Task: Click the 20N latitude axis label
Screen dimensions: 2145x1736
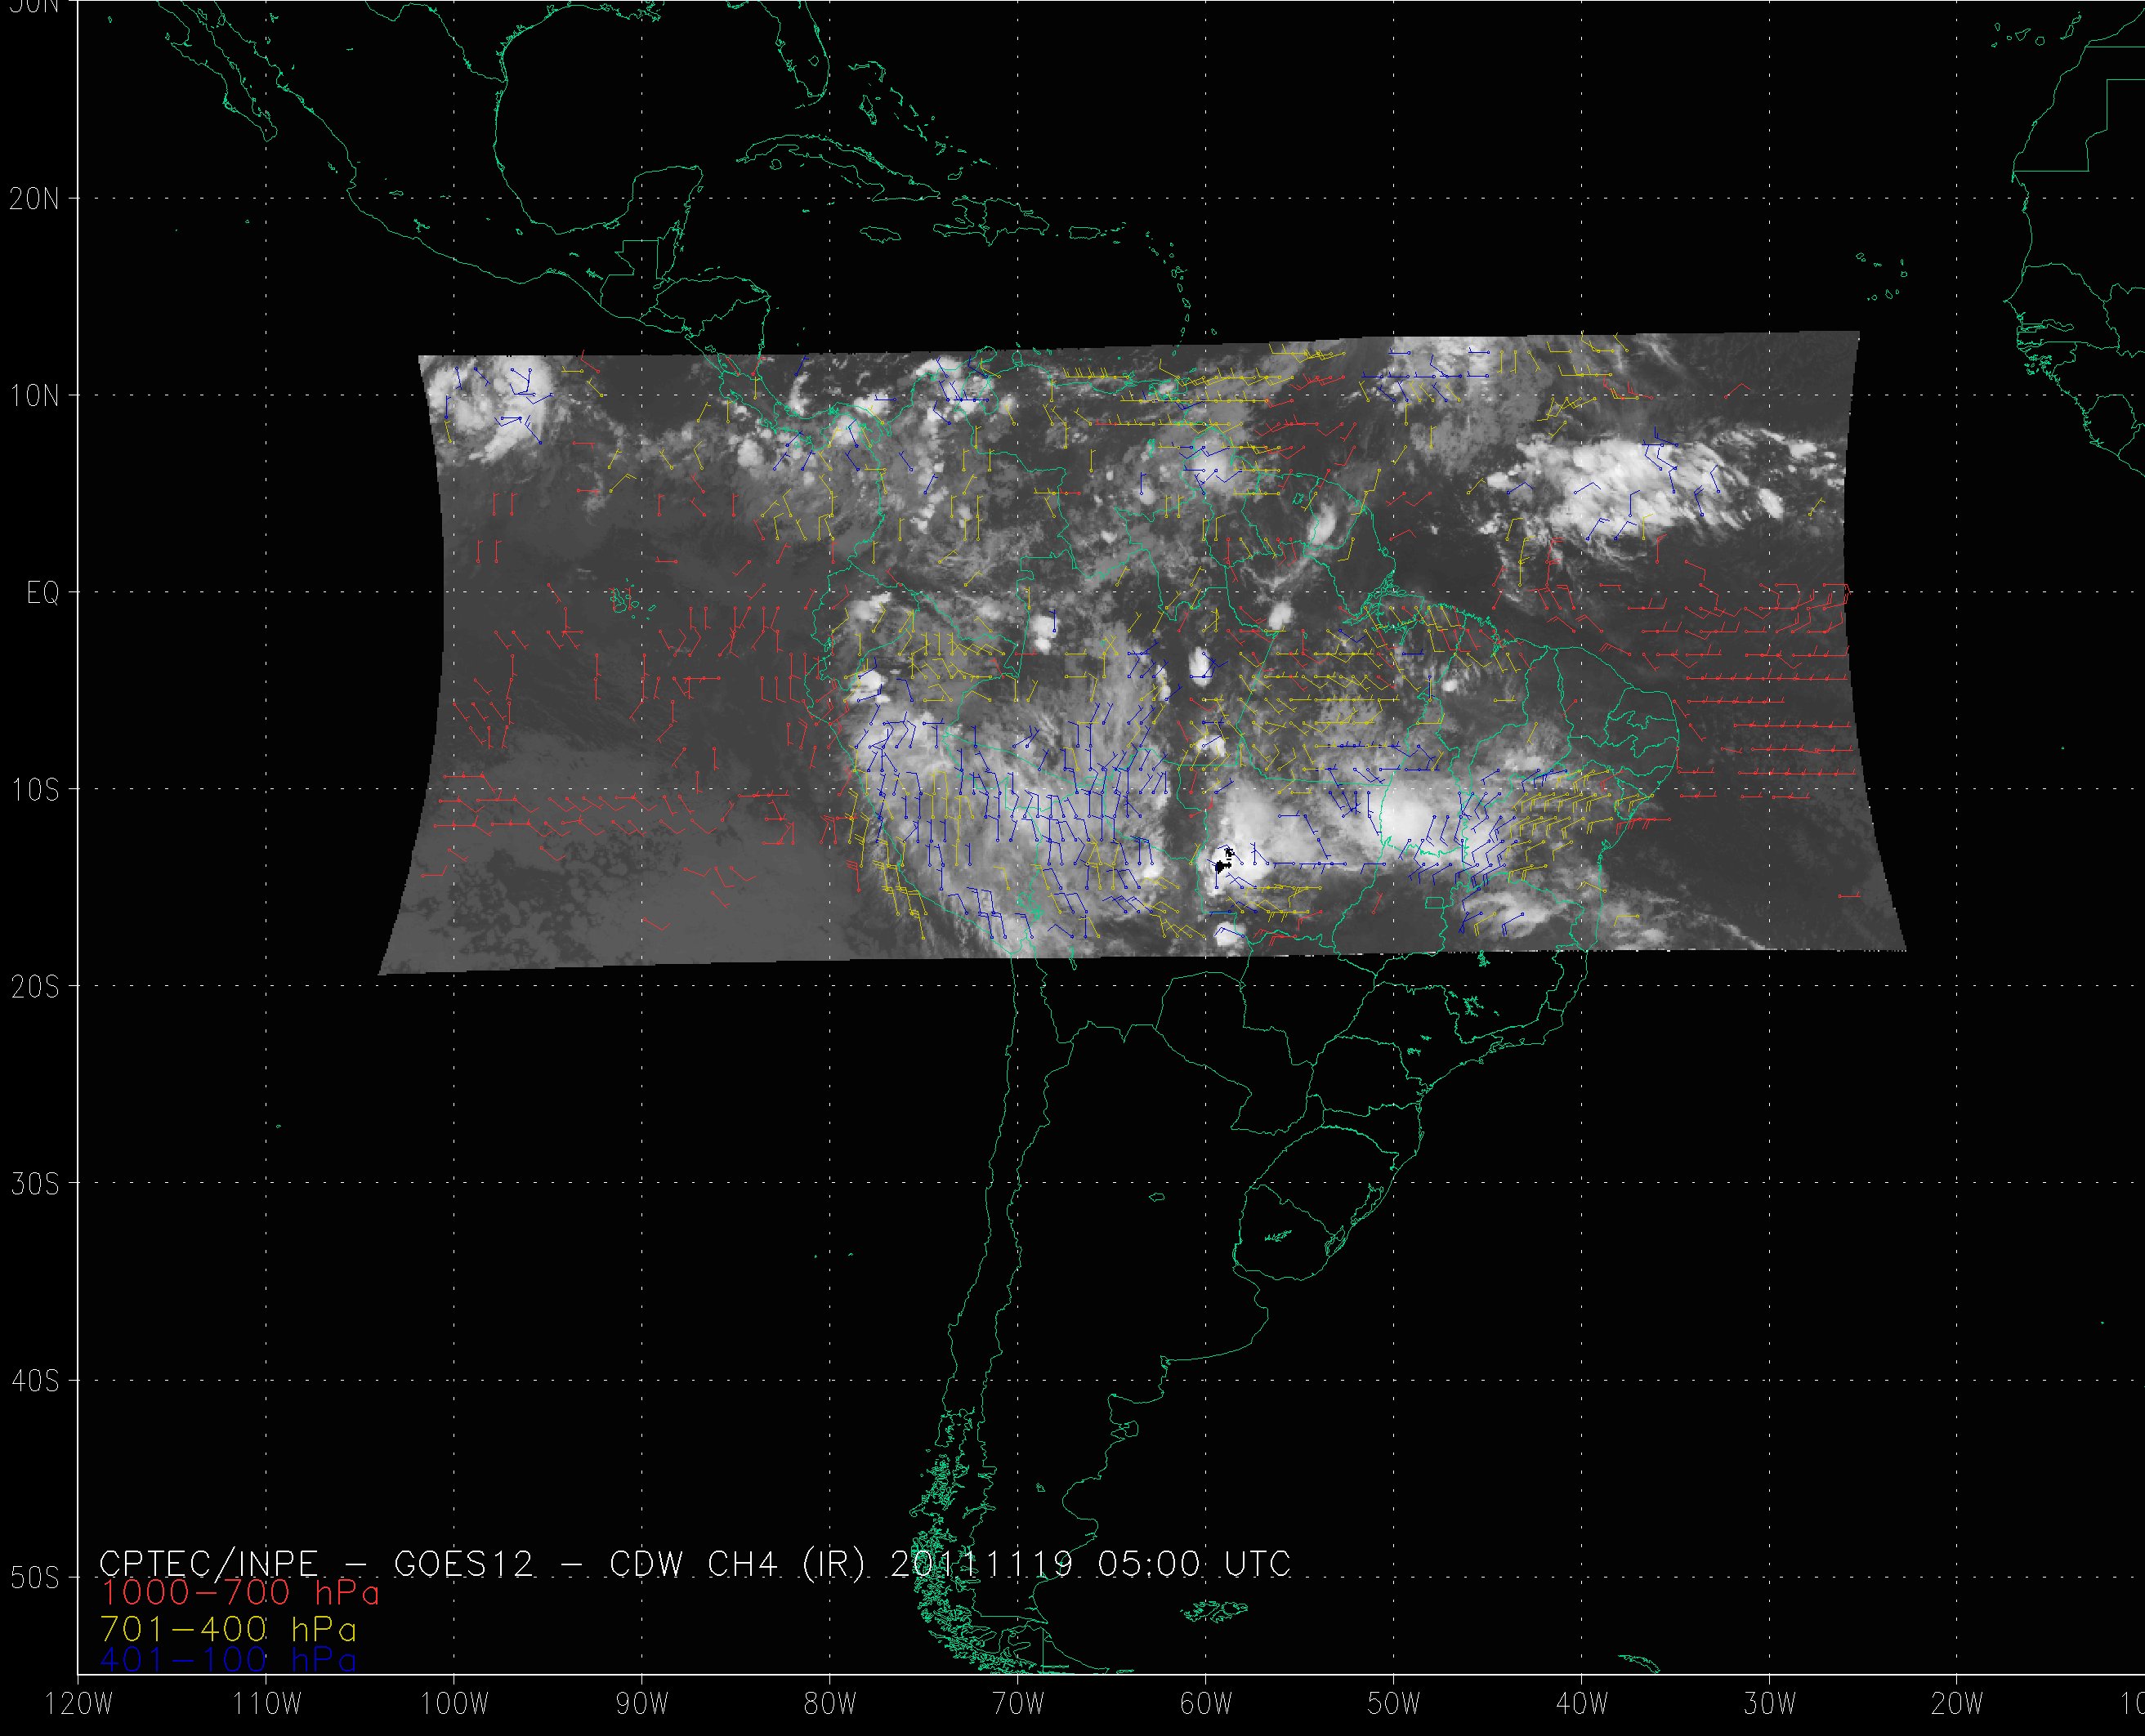Action: point(35,199)
